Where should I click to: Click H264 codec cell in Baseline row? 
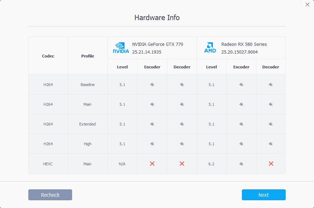point(48,85)
